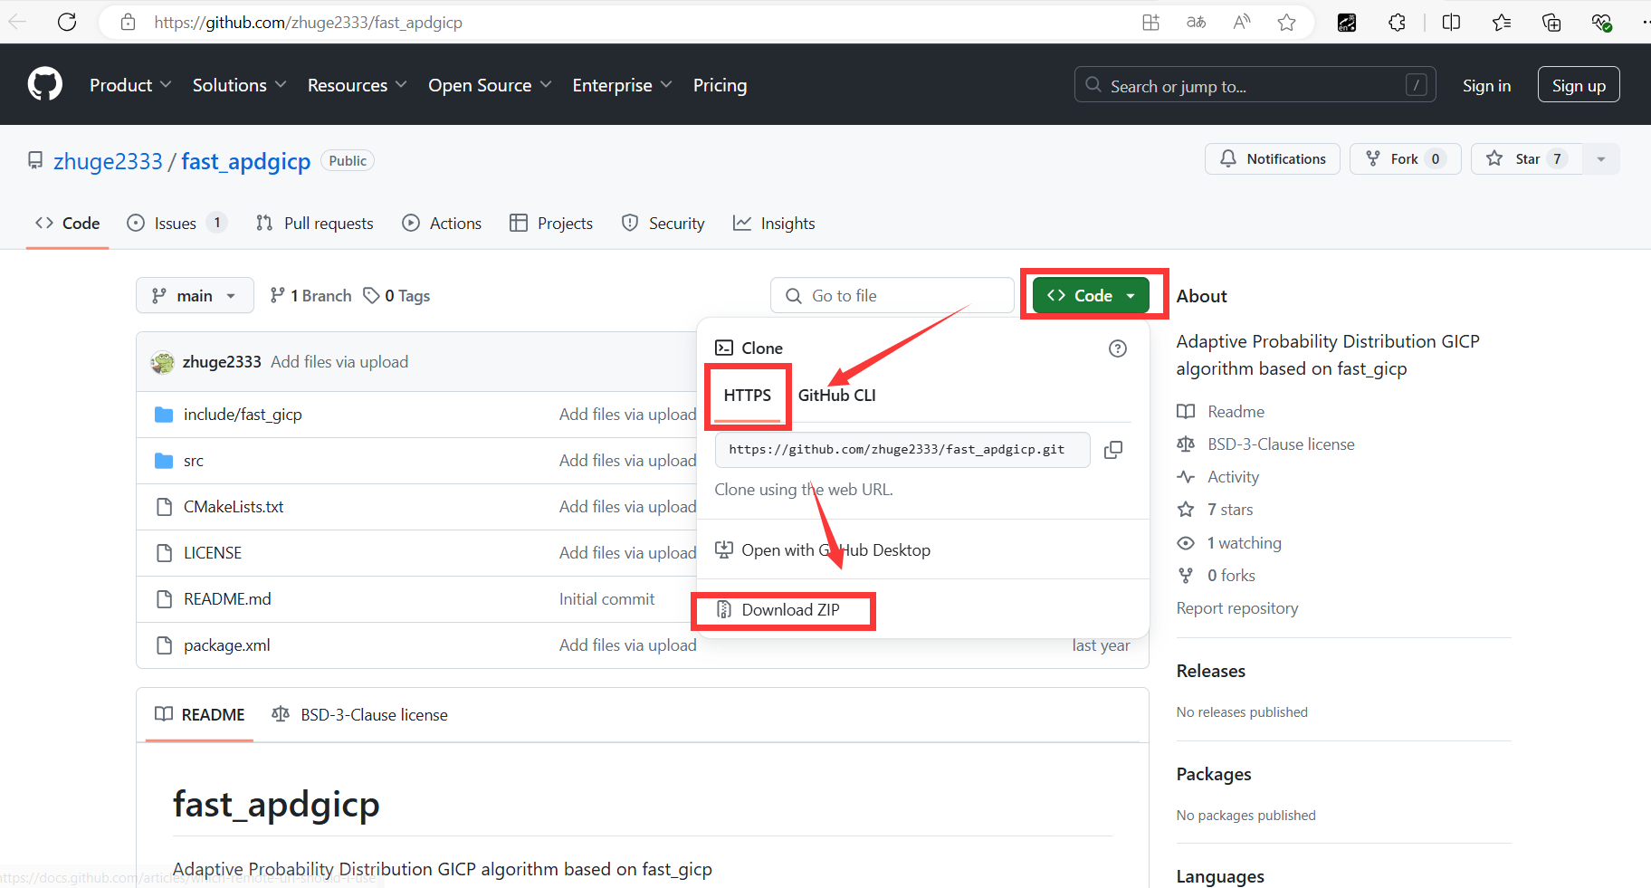Click the clone URL text field

click(902, 450)
